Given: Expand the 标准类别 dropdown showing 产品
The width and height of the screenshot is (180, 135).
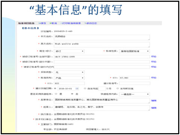Looking at the screenshot, I should pyautogui.click(x=69, y=78).
